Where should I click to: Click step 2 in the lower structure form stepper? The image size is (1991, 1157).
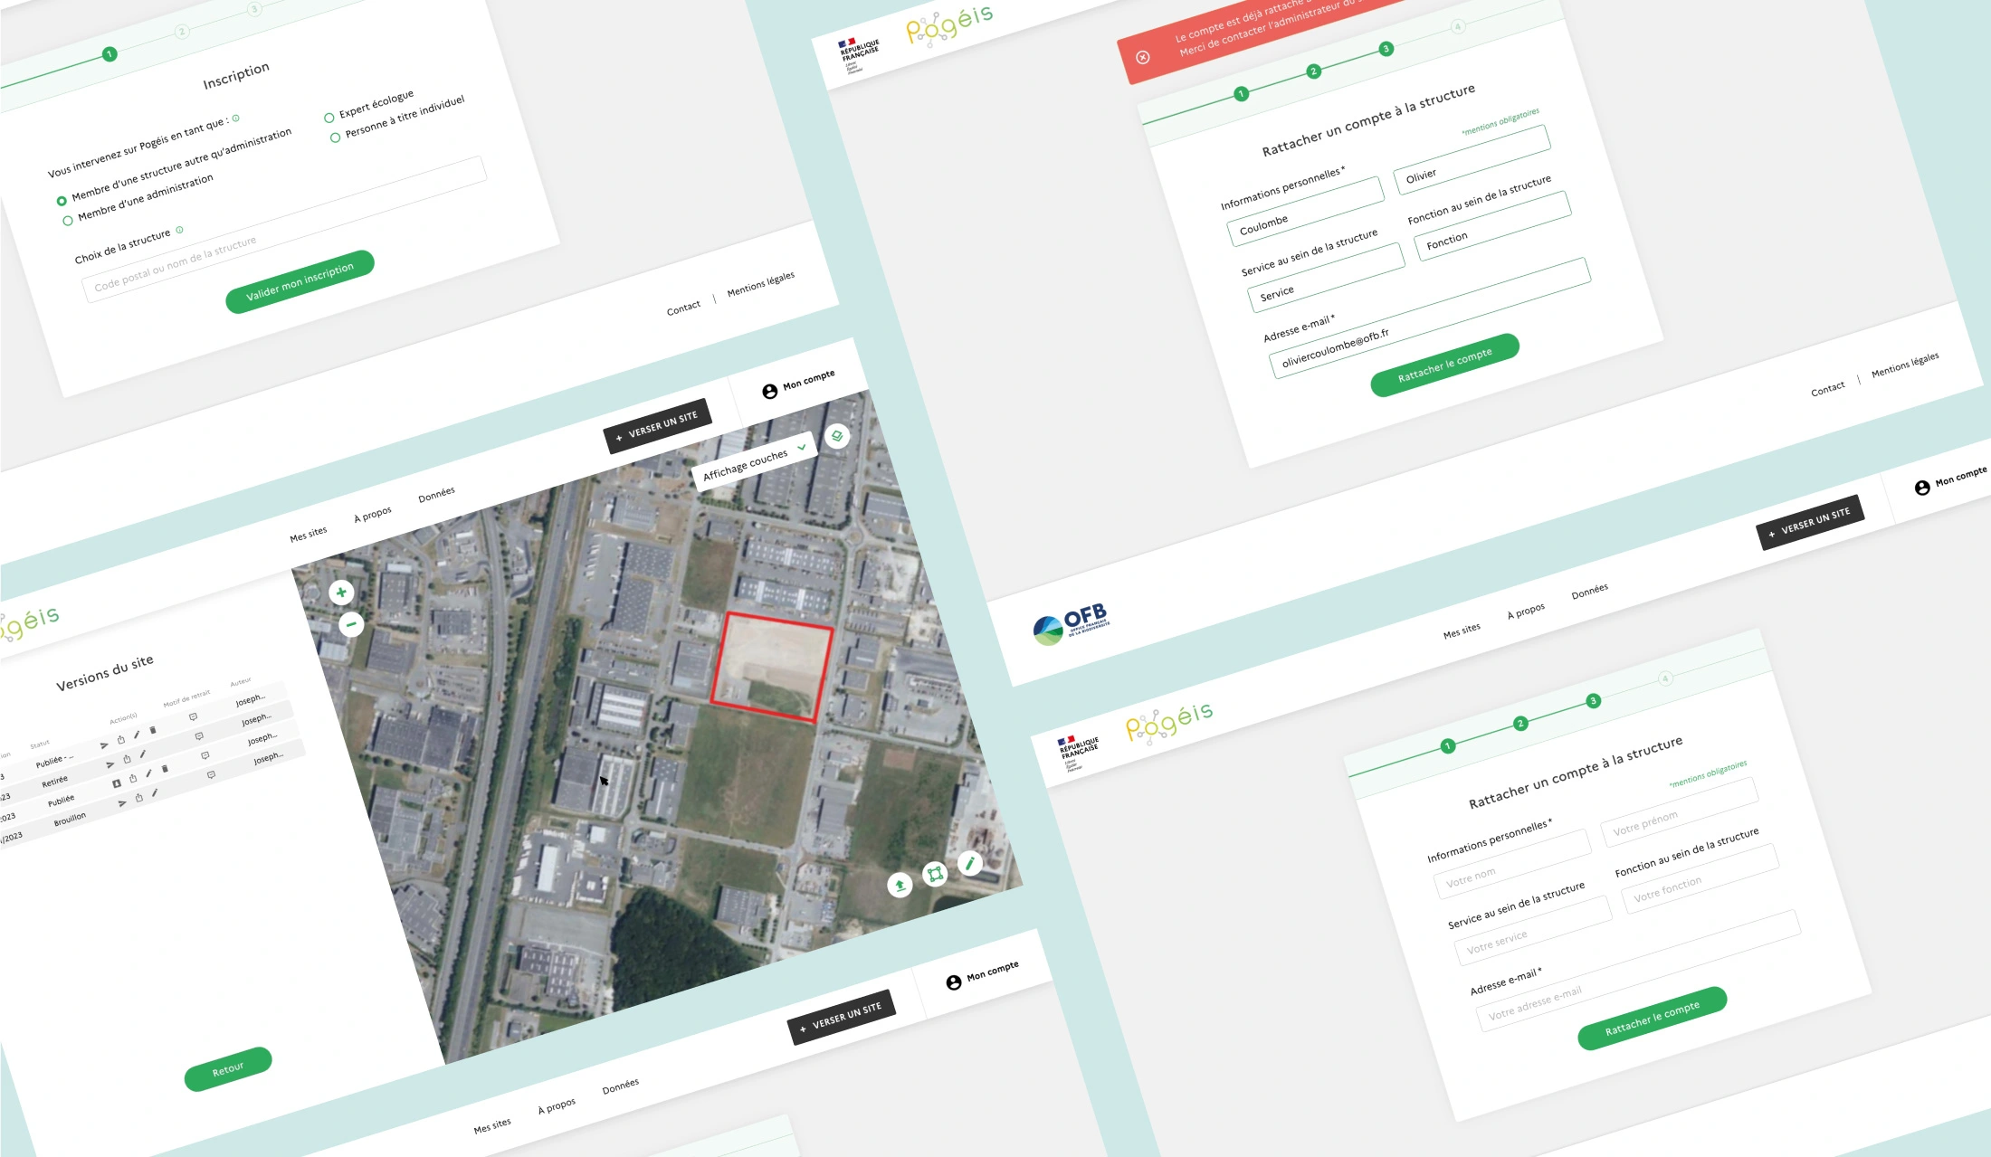pos(1520,723)
